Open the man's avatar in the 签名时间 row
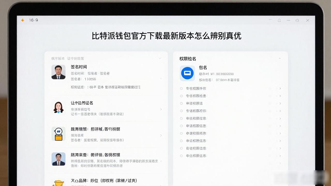Image resolution: width=331 pixels, height=186 pixels. 58,72
